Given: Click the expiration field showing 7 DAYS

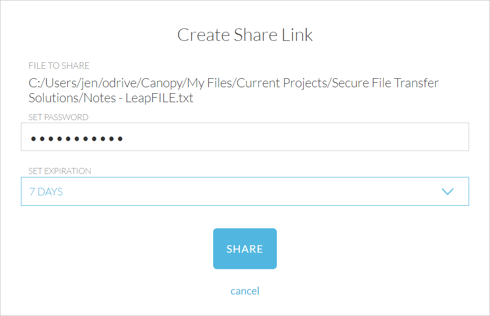Looking at the screenshot, I should (199, 191).
